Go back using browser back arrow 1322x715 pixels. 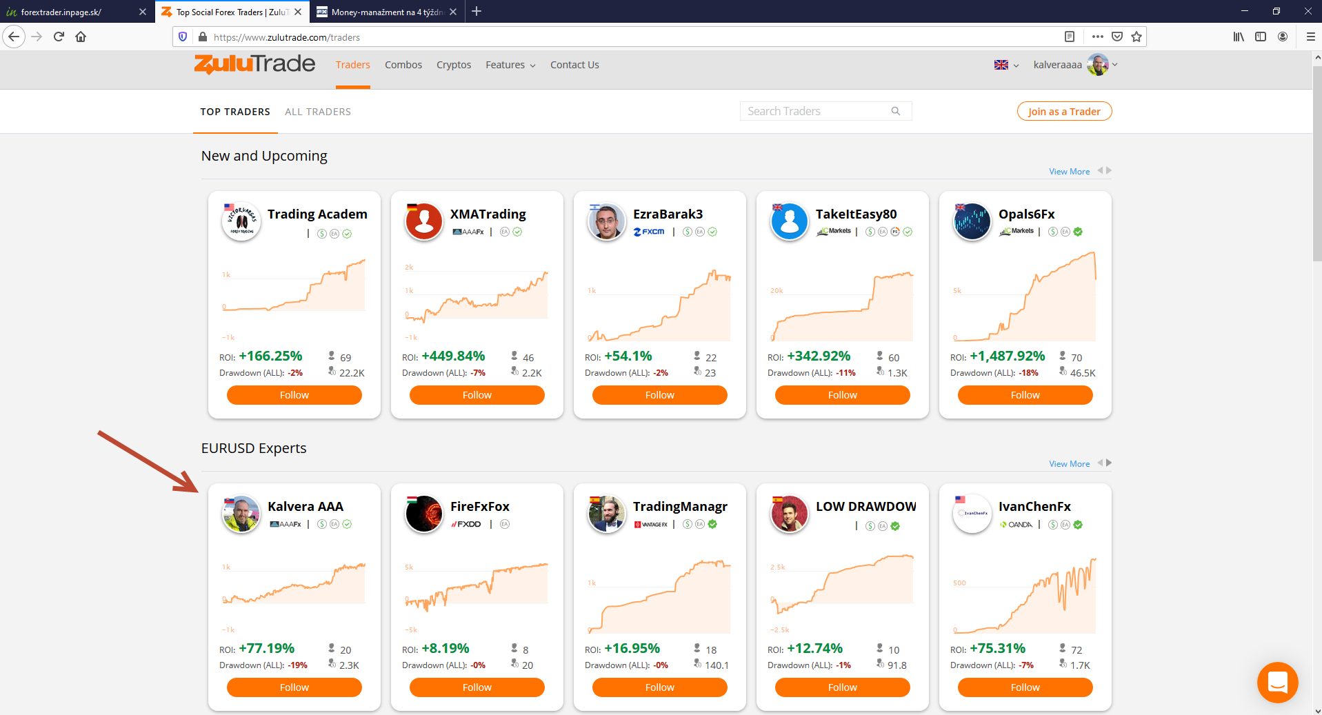(14, 37)
